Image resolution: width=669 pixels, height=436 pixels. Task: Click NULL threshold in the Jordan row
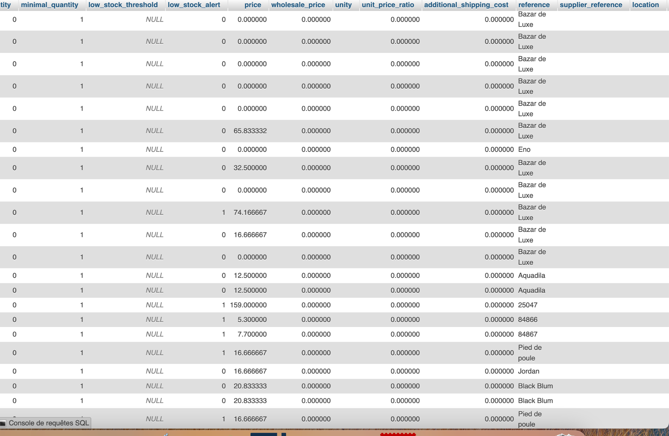click(x=154, y=371)
